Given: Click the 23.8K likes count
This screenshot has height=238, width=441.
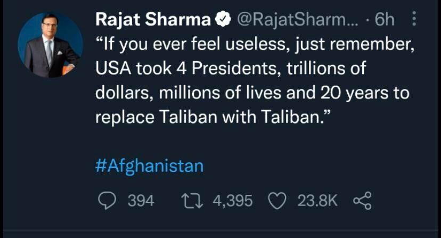Looking at the screenshot, I should [317, 201].
